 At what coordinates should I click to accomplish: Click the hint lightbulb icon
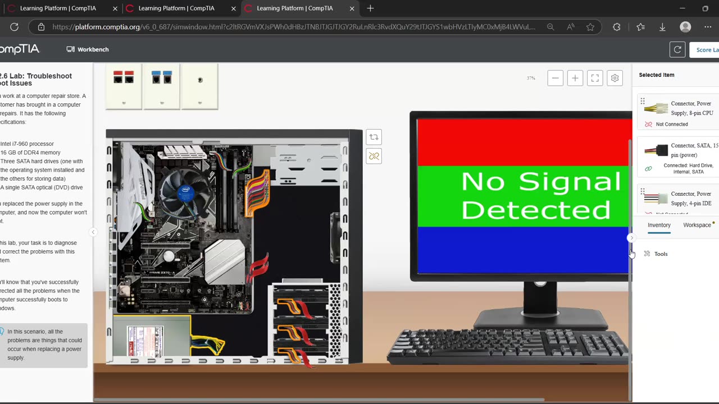click(x=2, y=332)
